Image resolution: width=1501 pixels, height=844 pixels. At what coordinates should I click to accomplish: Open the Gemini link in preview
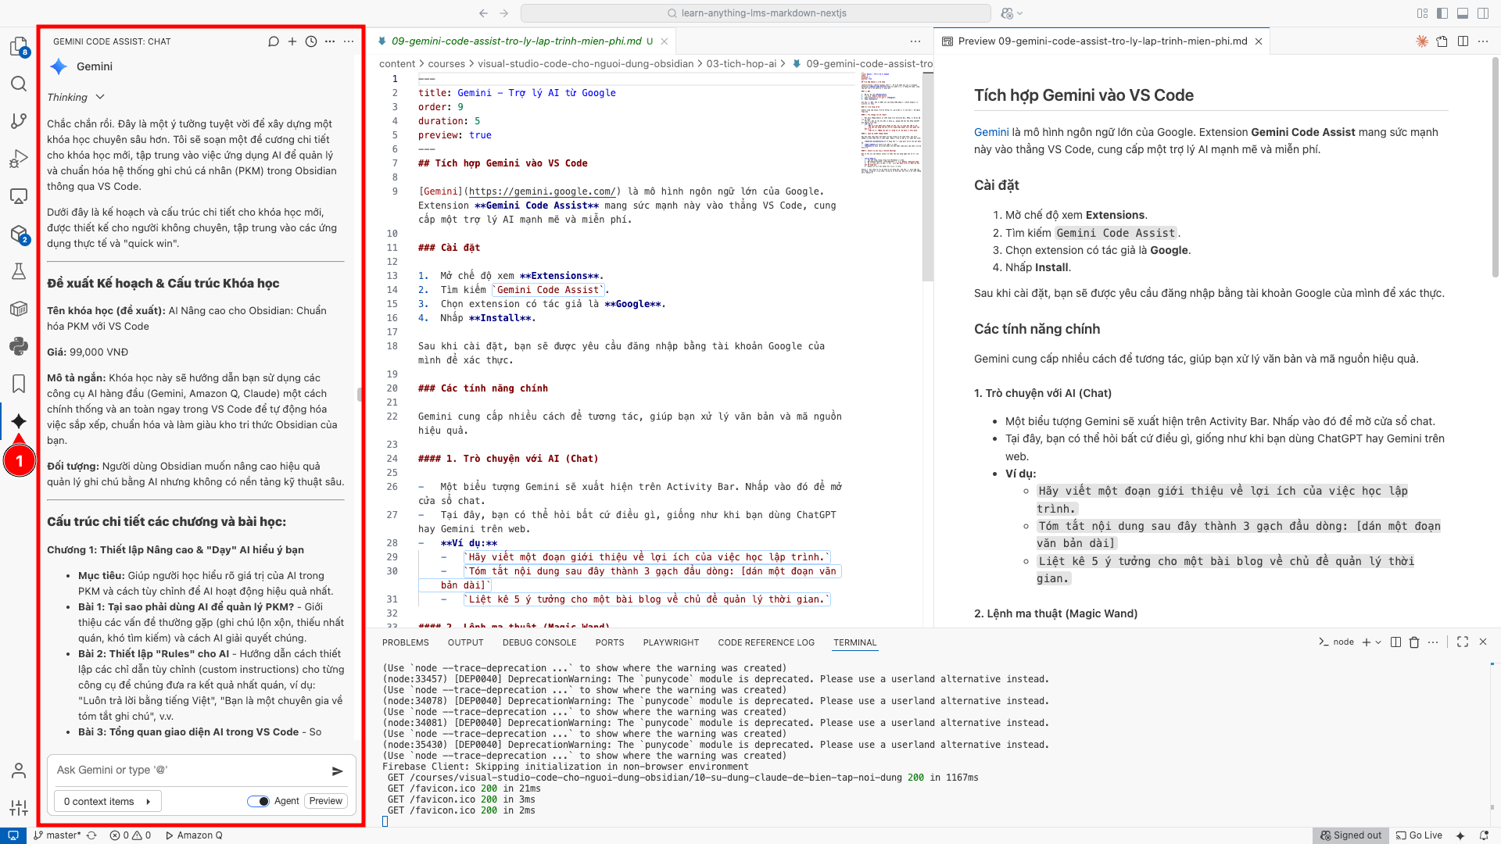pos(991,132)
